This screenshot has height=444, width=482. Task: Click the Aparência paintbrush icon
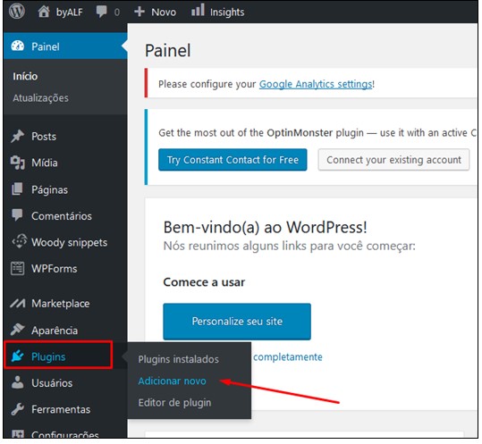(x=18, y=330)
